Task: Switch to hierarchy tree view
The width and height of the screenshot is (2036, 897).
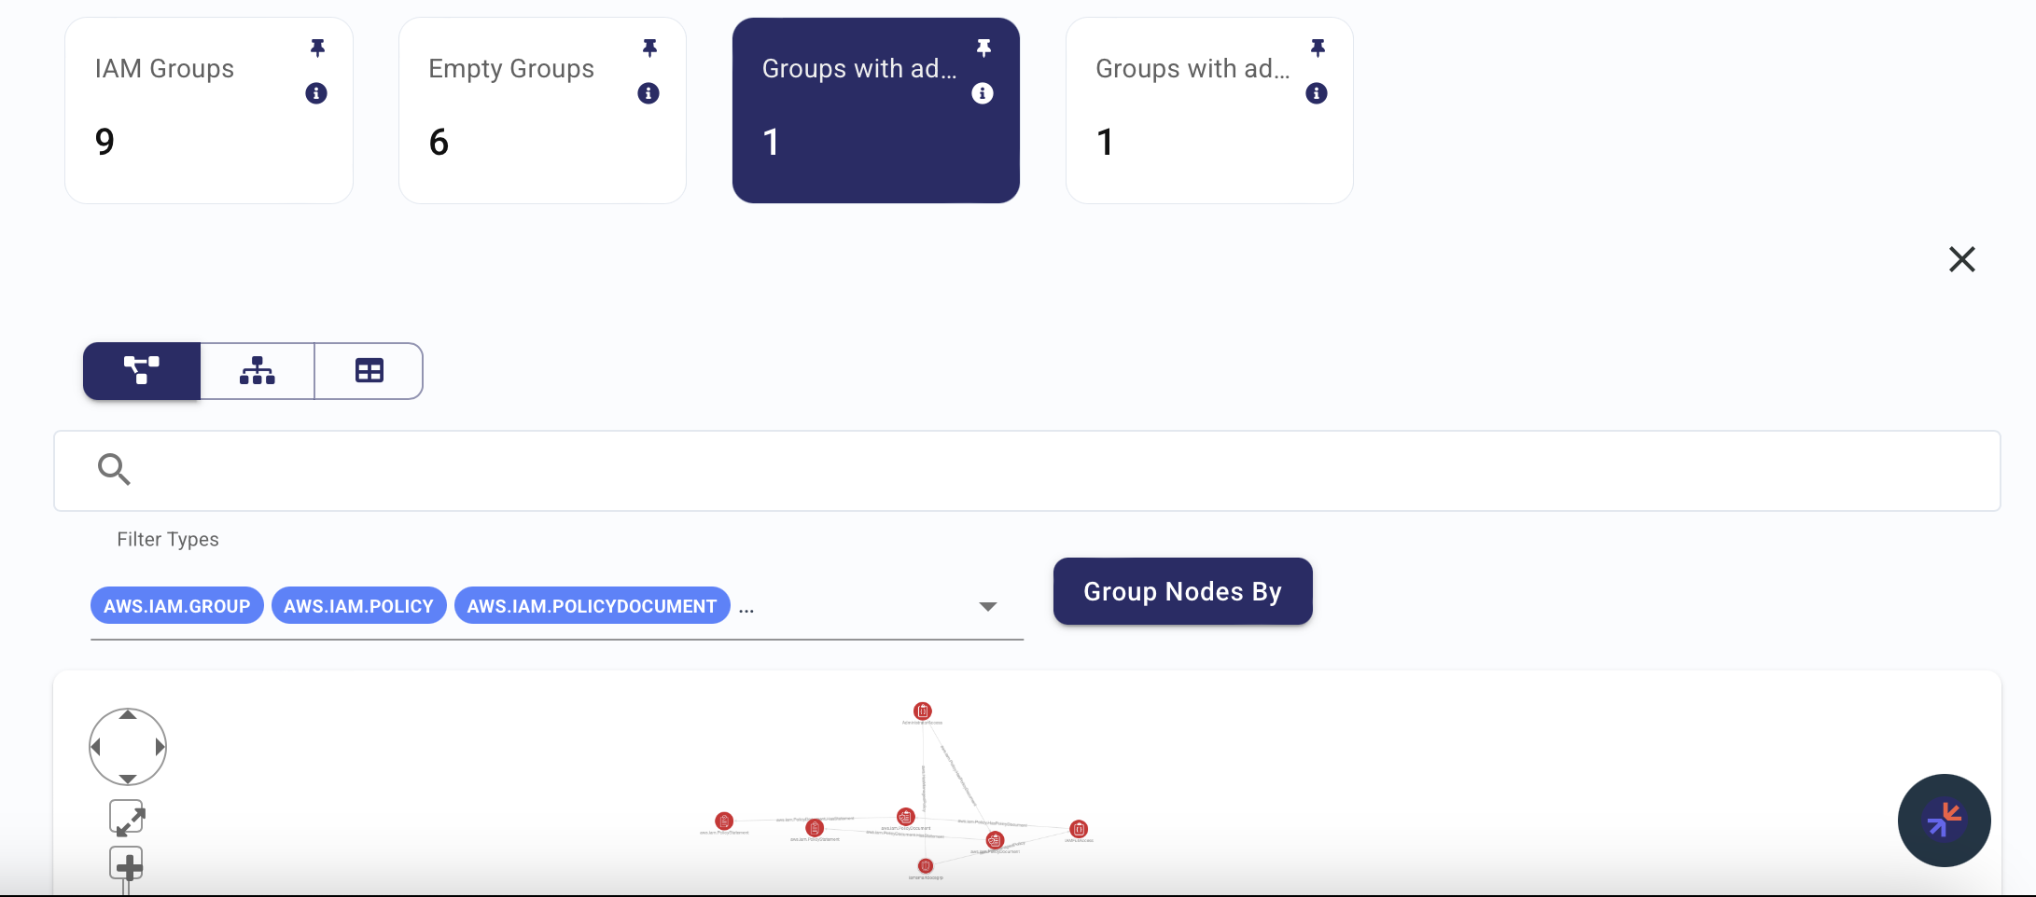Action: pos(258,371)
